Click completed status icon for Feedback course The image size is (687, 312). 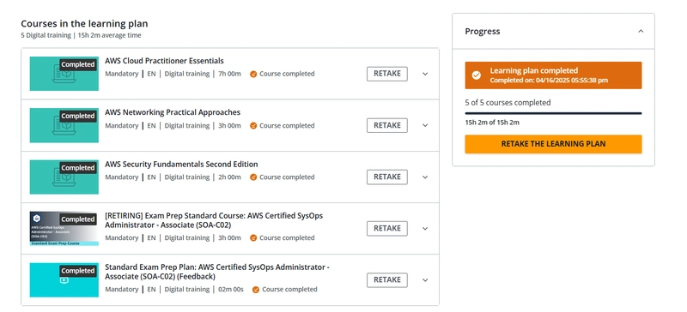click(256, 289)
